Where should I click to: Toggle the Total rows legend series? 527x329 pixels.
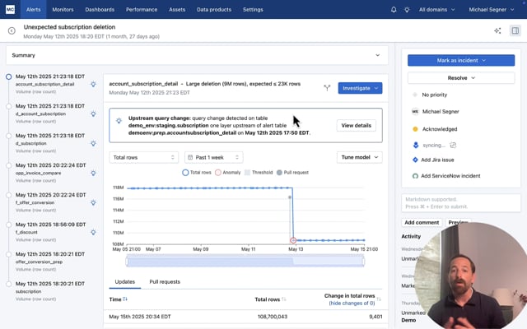pos(200,172)
